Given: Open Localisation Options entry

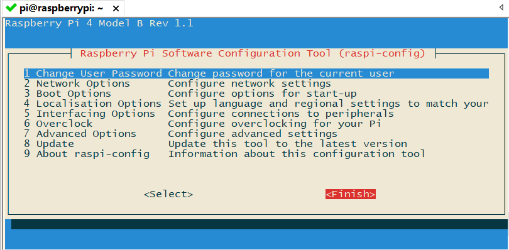Looking at the screenshot, I should pyautogui.click(x=256, y=104).
